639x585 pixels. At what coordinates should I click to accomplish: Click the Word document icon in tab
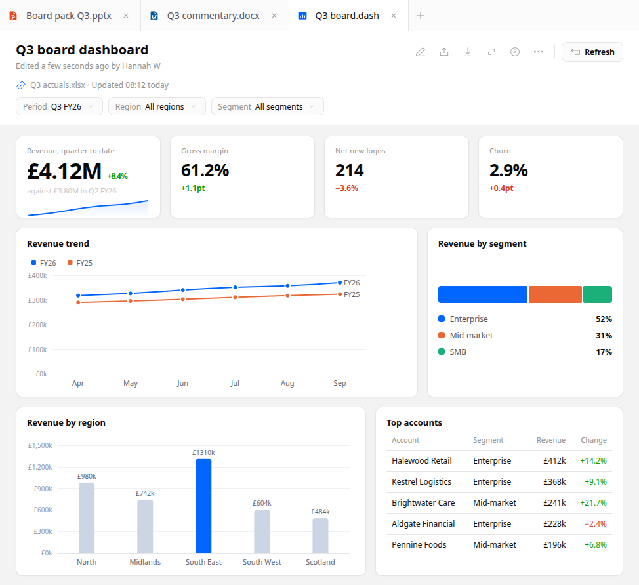(154, 16)
